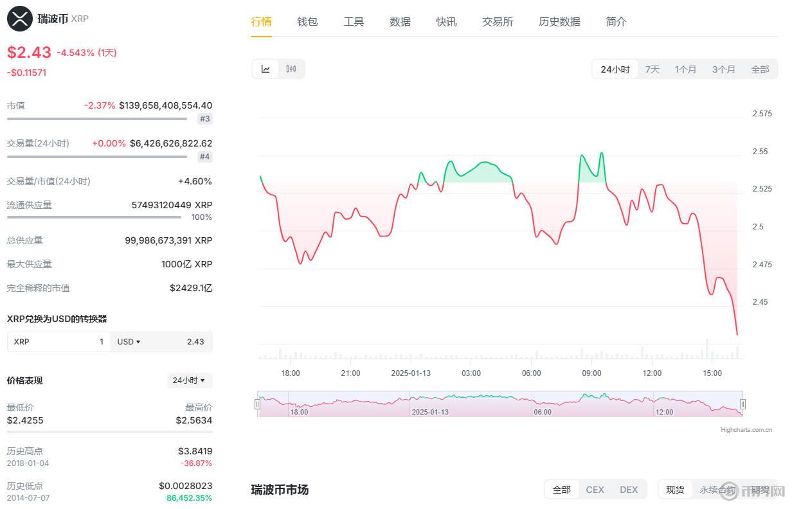Image resolution: width=792 pixels, height=509 pixels.
Task: Edit the XRP amount input field
Action: (x=59, y=342)
